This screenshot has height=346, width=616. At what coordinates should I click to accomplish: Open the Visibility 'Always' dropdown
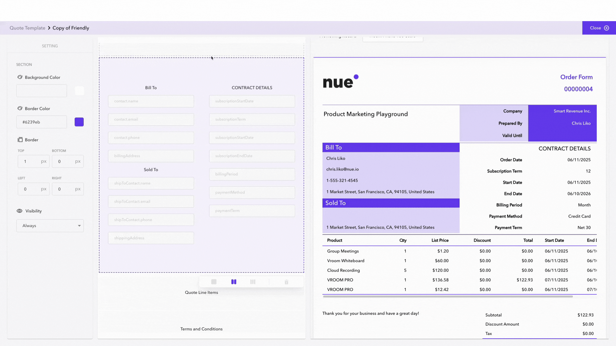50,226
